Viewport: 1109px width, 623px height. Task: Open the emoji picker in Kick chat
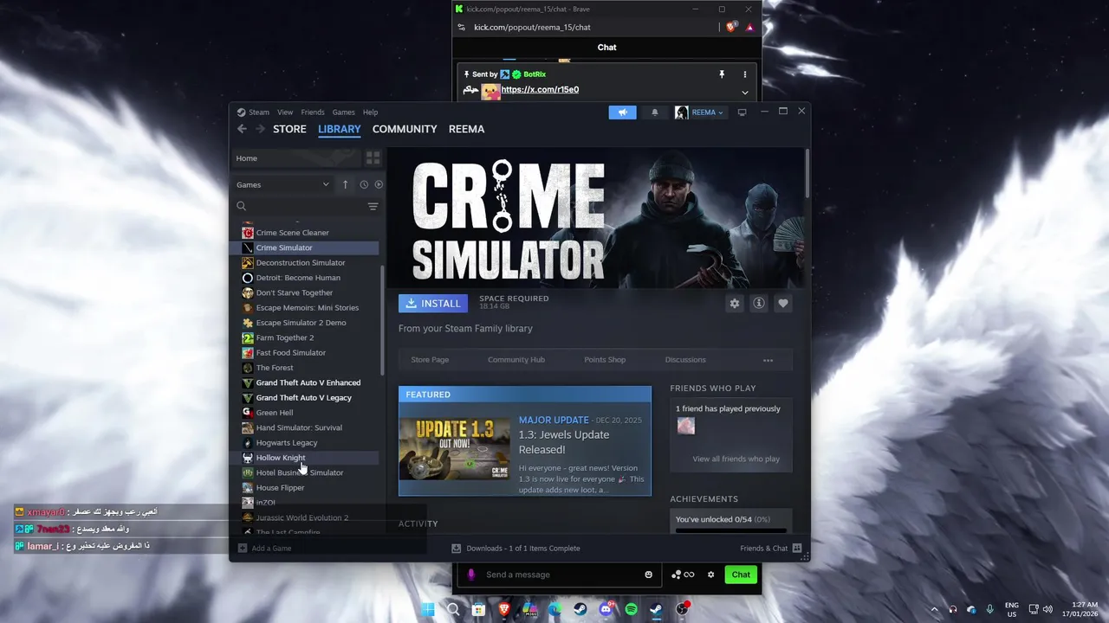(648, 575)
